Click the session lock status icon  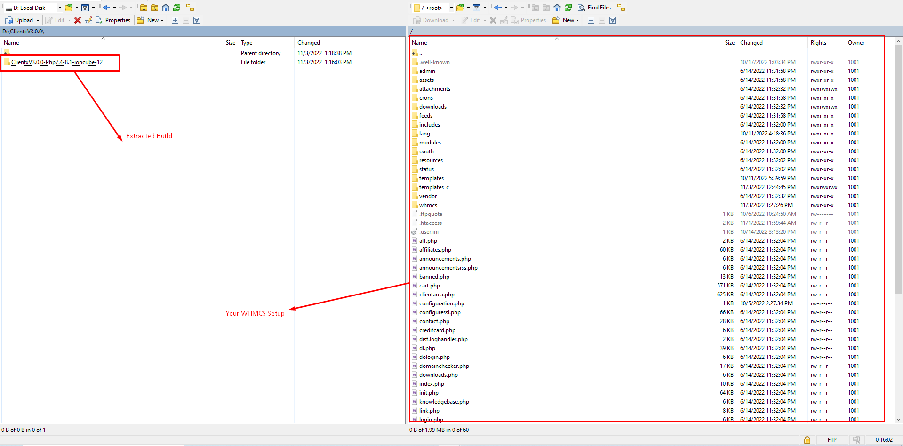point(807,440)
